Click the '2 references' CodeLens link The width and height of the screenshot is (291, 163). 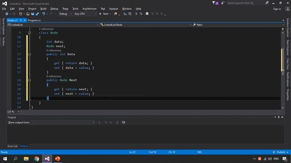pos(46,29)
